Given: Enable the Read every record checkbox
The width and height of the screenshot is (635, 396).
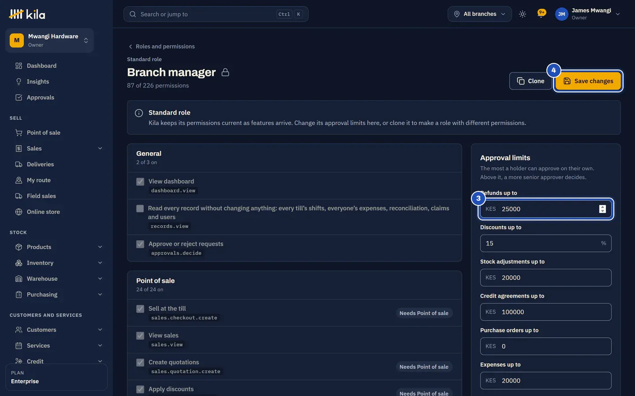Looking at the screenshot, I should [140, 209].
